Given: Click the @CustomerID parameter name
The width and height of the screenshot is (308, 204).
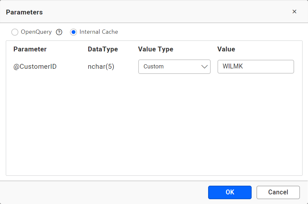Looking at the screenshot, I should [x=35, y=67].
